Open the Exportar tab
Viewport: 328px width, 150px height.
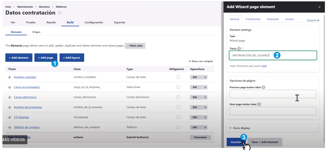120,22
